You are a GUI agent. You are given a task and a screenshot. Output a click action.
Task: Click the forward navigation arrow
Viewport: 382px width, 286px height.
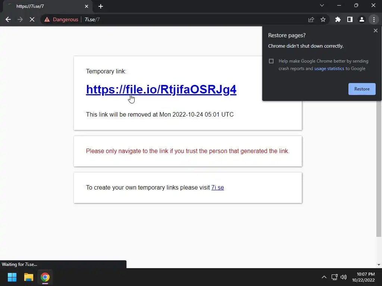20,19
